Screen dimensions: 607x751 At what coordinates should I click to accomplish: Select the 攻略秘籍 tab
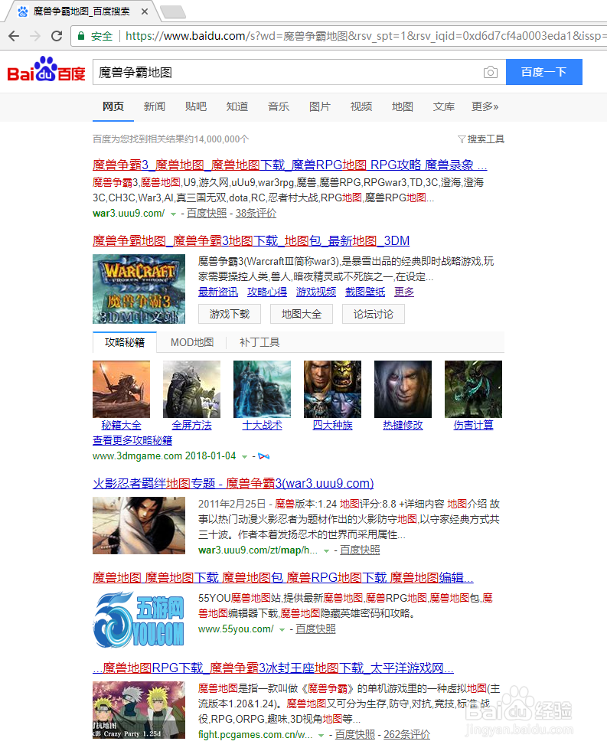[125, 342]
